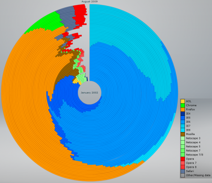
Task: Click the AOL yellow legend swatch
Action: [183, 101]
